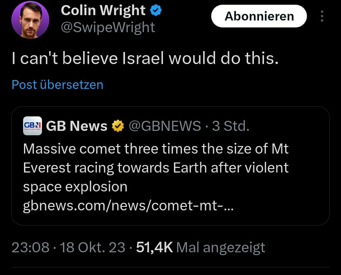Click the Mal angezeigt views label
The height and width of the screenshot is (275, 341).
tap(221, 248)
